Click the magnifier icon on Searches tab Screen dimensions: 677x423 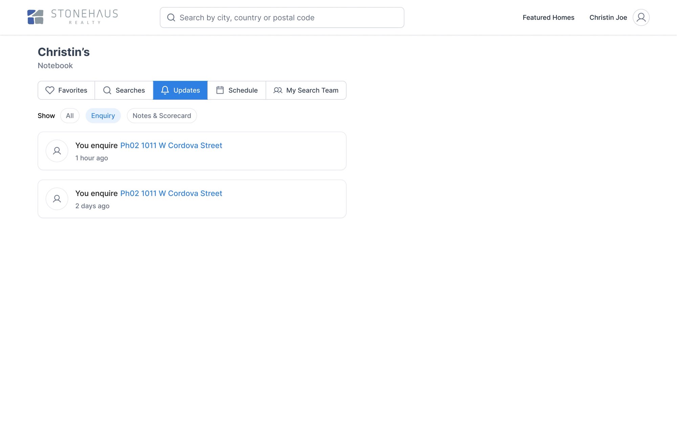click(107, 90)
